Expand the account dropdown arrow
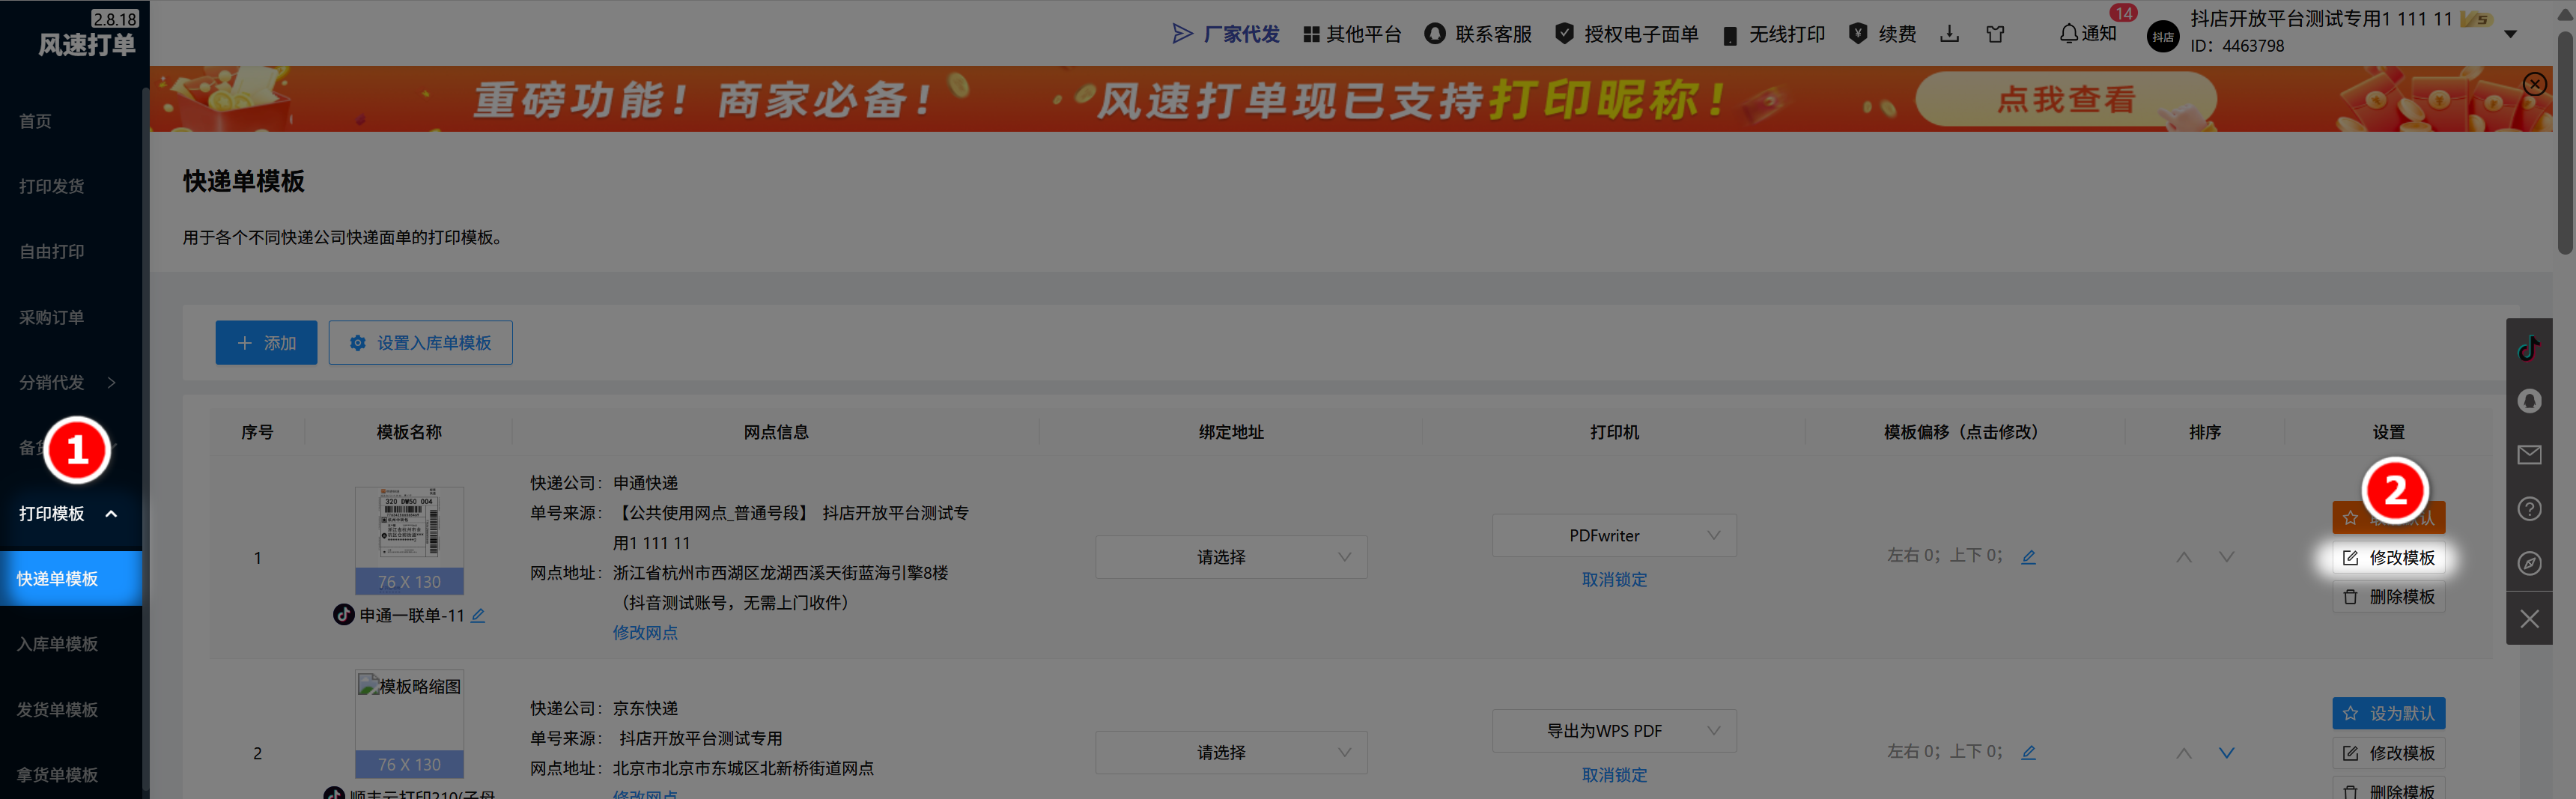Image resolution: width=2576 pixels, height=799 pixels. click(x=2510, y=34)
